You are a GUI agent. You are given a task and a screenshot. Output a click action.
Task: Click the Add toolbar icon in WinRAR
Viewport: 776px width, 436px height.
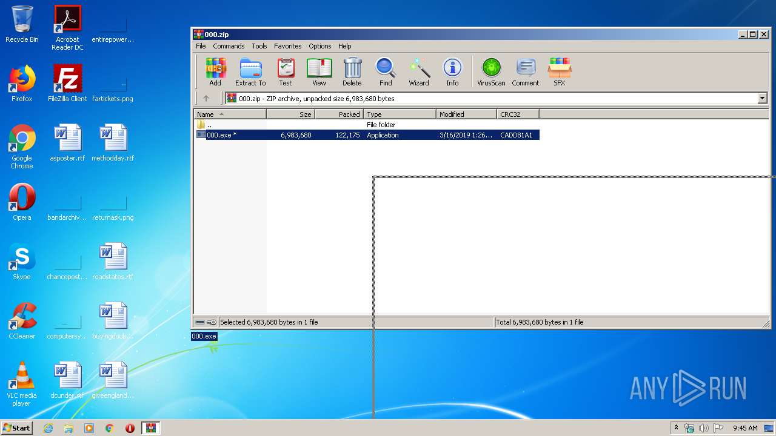215,72
